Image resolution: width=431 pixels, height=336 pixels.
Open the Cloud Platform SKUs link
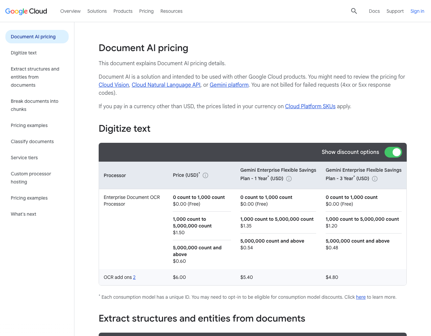310,106
